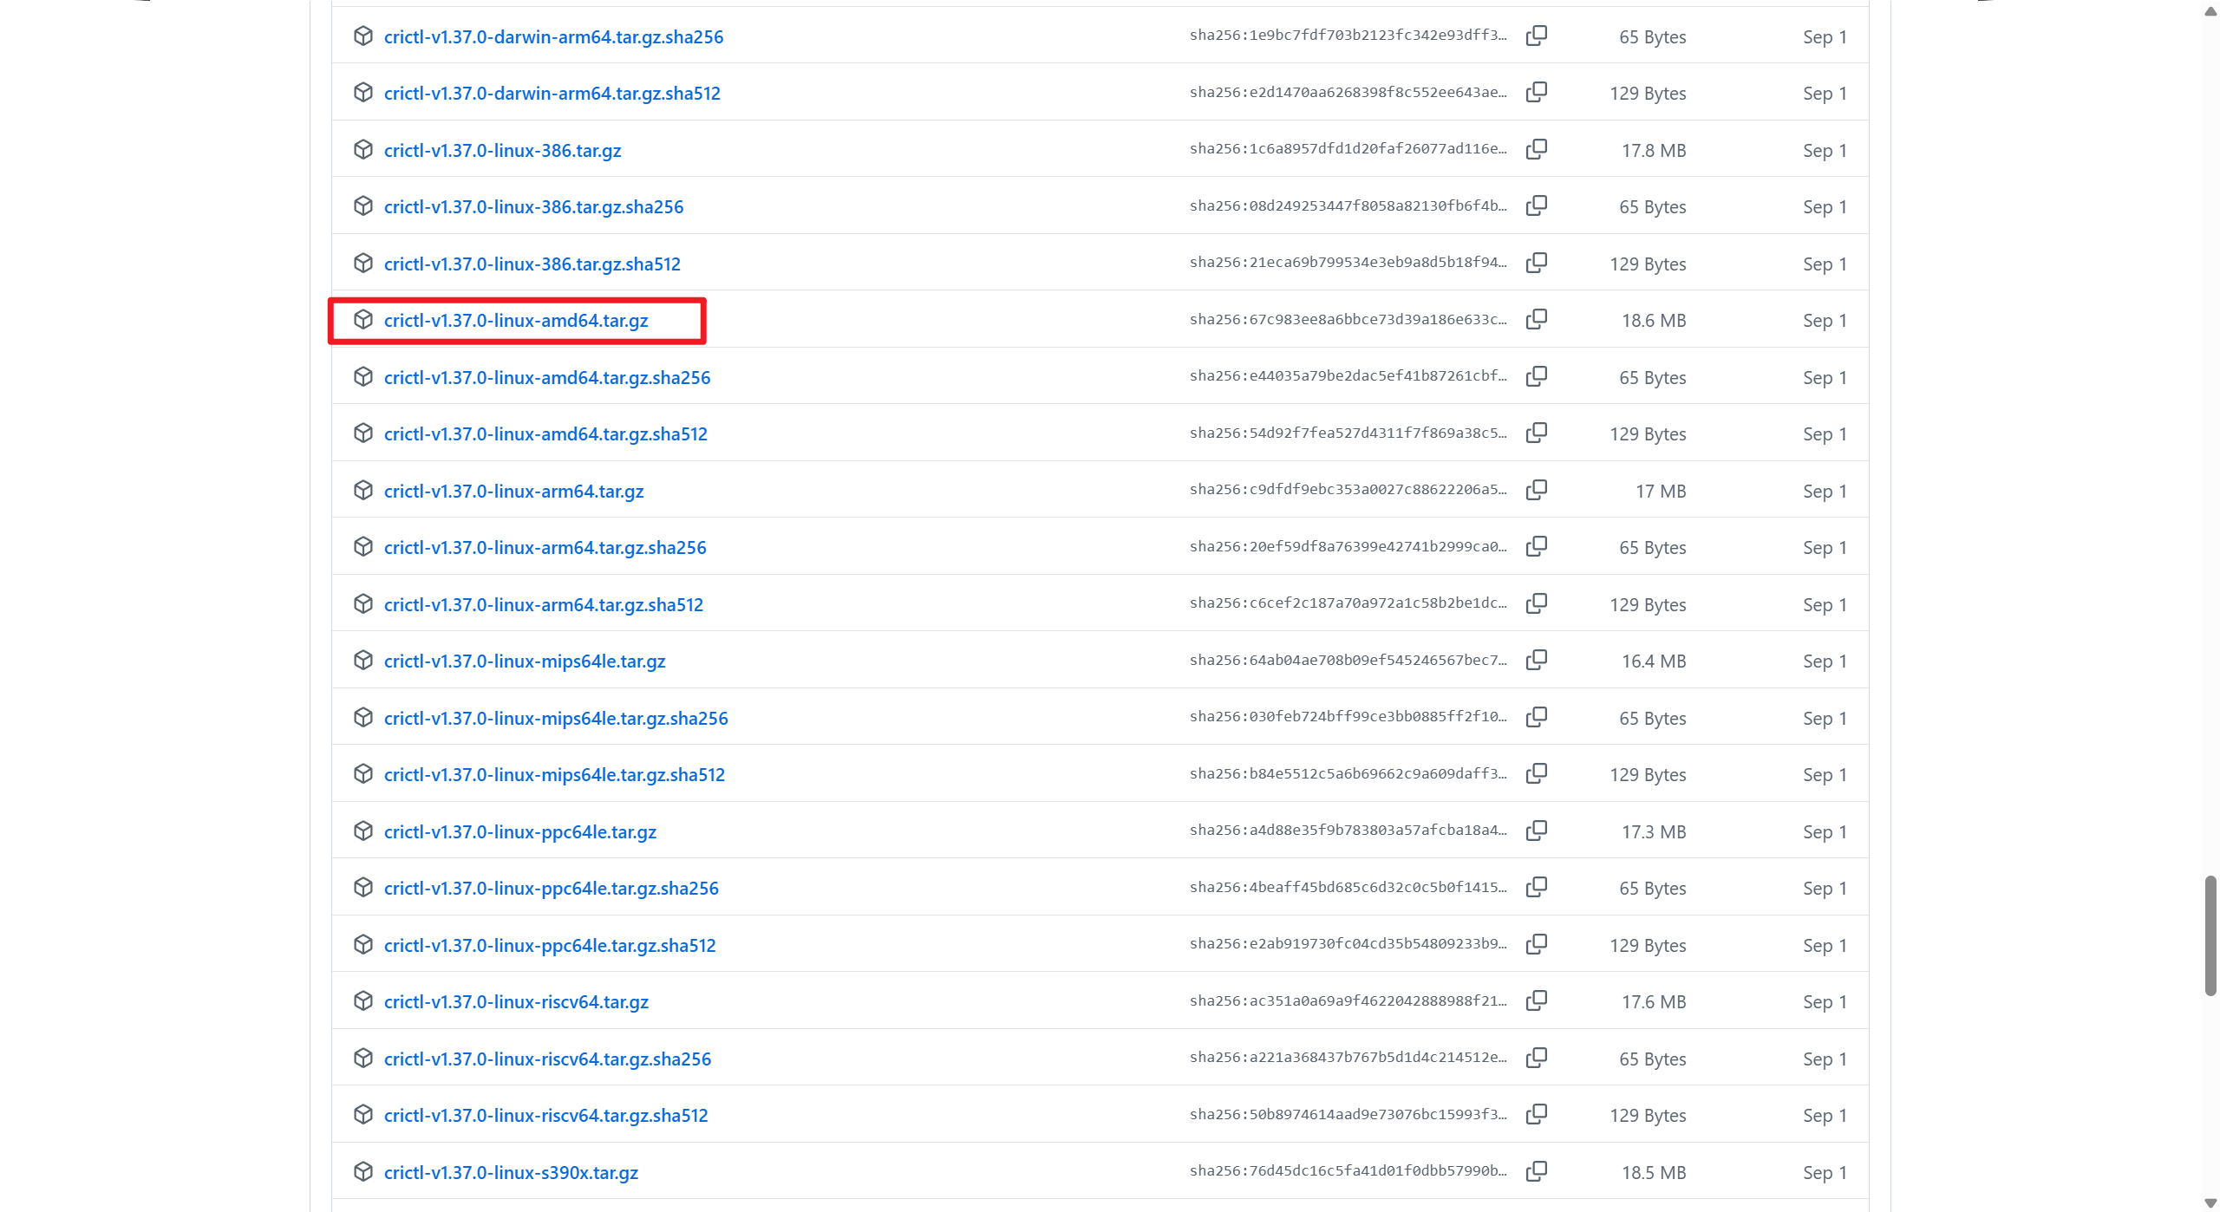
Task: Copy hash for crictl-v1.37.0-linux-riscv64.tar.gz
Action: pos(1536,1001)
